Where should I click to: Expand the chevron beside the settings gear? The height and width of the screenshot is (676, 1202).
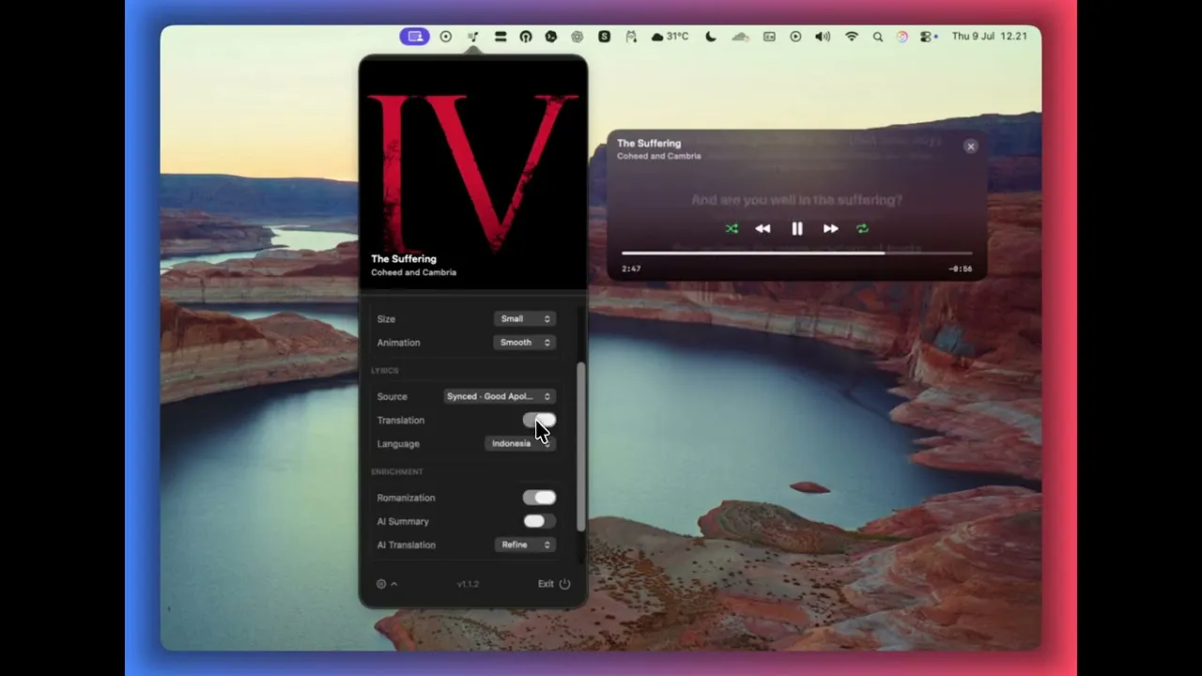pyautogui.click(x=393, y=584)
